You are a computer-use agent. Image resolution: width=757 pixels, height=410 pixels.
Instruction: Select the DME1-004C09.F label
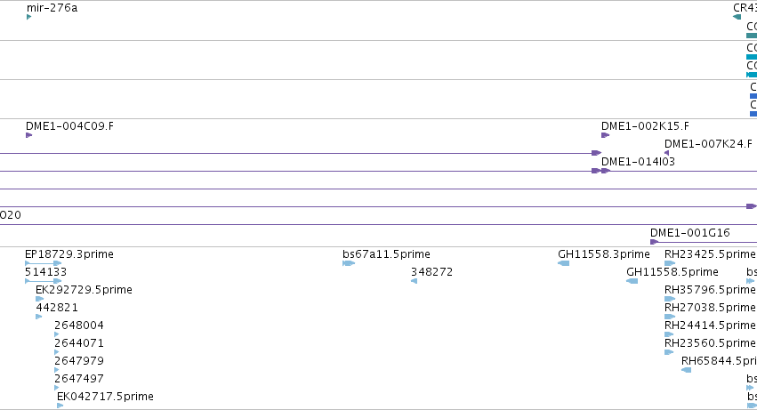click(x=69, y=126)
